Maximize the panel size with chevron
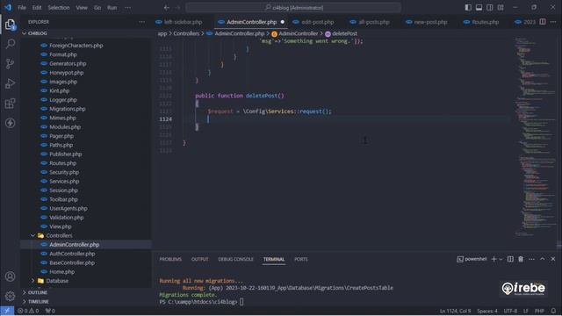Viewport: 562px width, 316px height. 543,259
